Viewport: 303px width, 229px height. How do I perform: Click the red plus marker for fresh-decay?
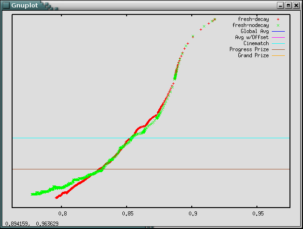[278, 19]
